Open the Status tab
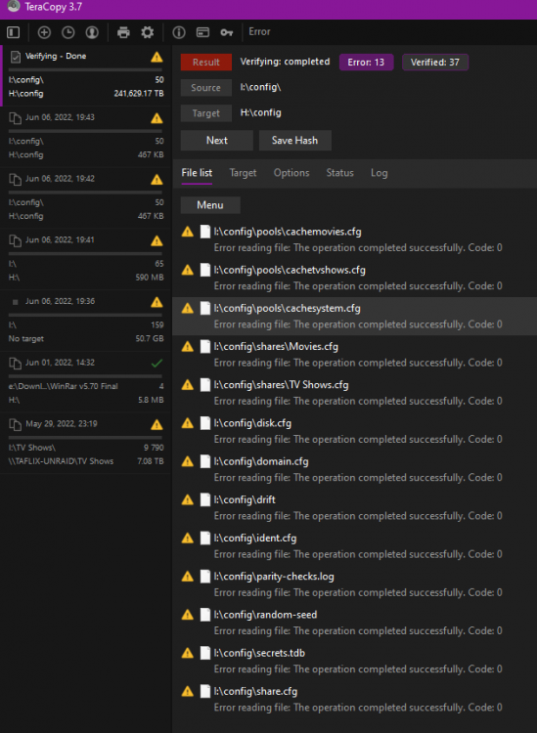The height and width of the screenshot is (733, 537). point(340,173)
